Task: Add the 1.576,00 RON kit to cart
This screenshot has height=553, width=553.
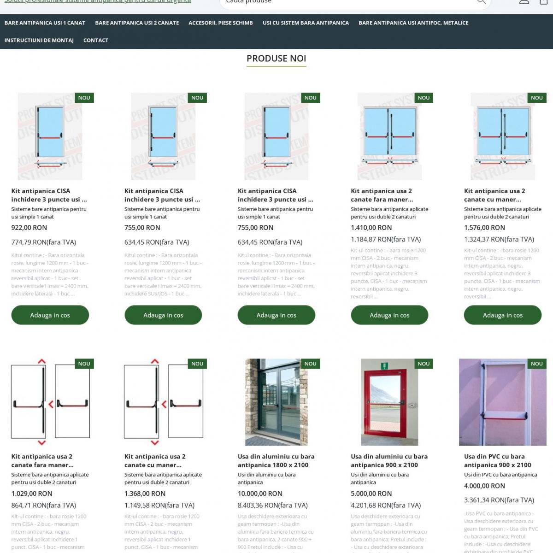Action: point(503,315)
